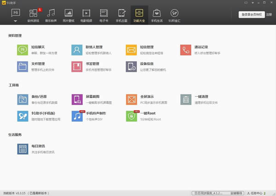This screenshot has height=196, width=276.
Task: Open 任务中心 in the status bar
Action: pyautogui.click(x=256, y=193)
